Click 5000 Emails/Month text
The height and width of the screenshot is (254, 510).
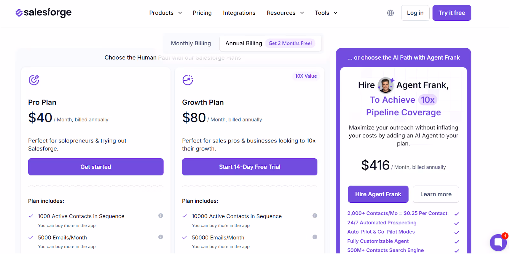[x=62, y=237]
